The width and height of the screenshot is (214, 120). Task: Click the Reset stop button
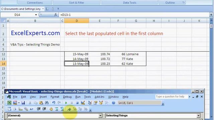coord(77,103)
